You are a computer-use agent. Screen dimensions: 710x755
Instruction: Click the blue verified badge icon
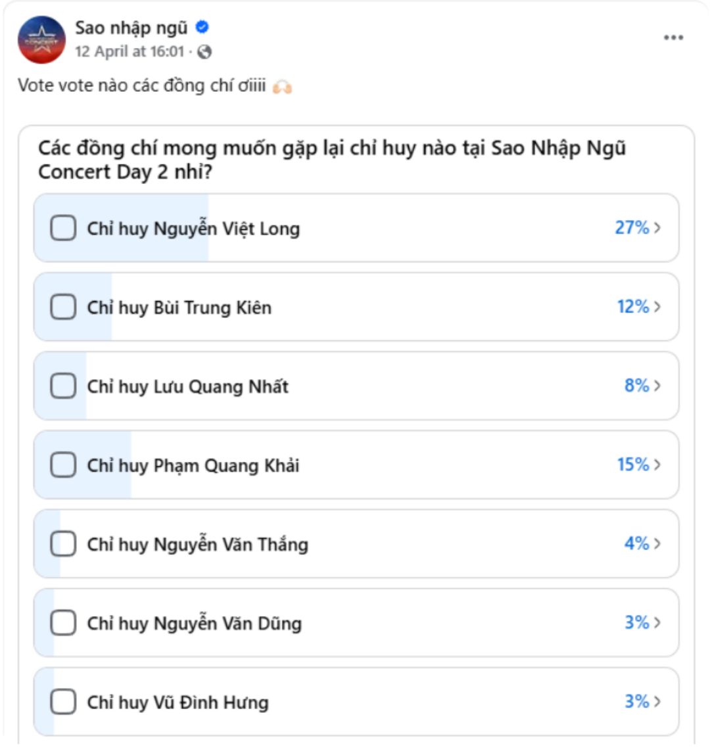pos(202,28)
